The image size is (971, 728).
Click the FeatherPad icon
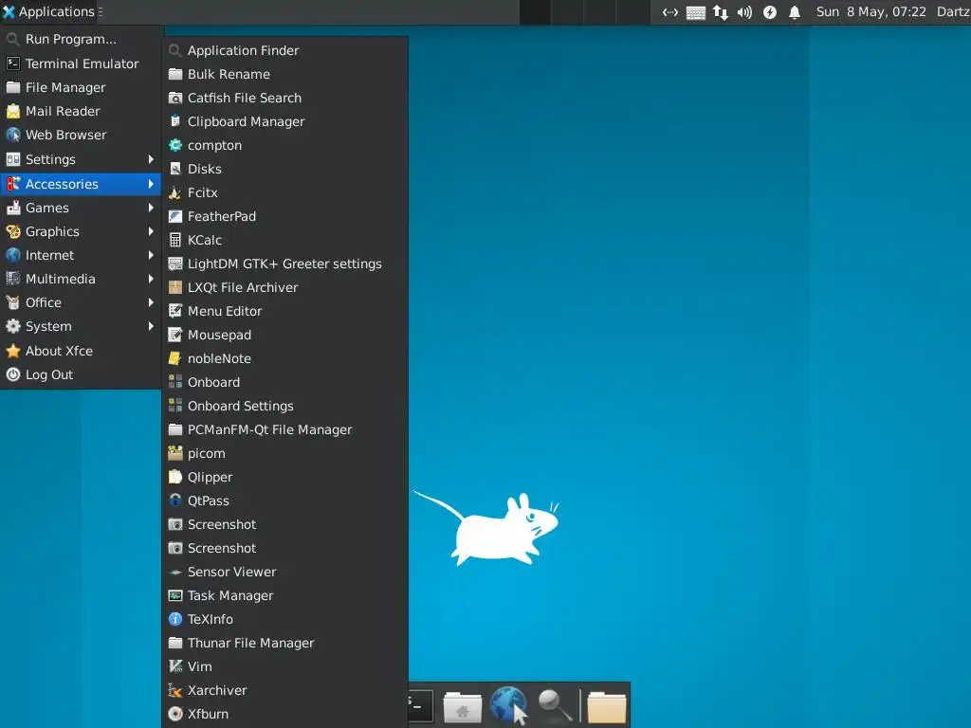(x=175, y=217)
